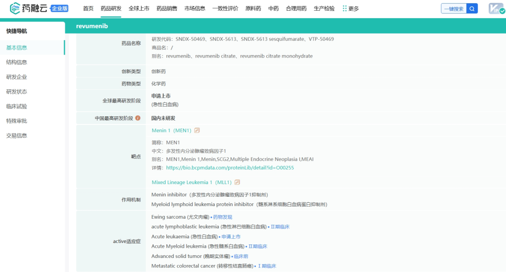This screenshot has width=506, height=272.
Task: Open 市场信息 in the top navigation
Action: click(194, 9)
